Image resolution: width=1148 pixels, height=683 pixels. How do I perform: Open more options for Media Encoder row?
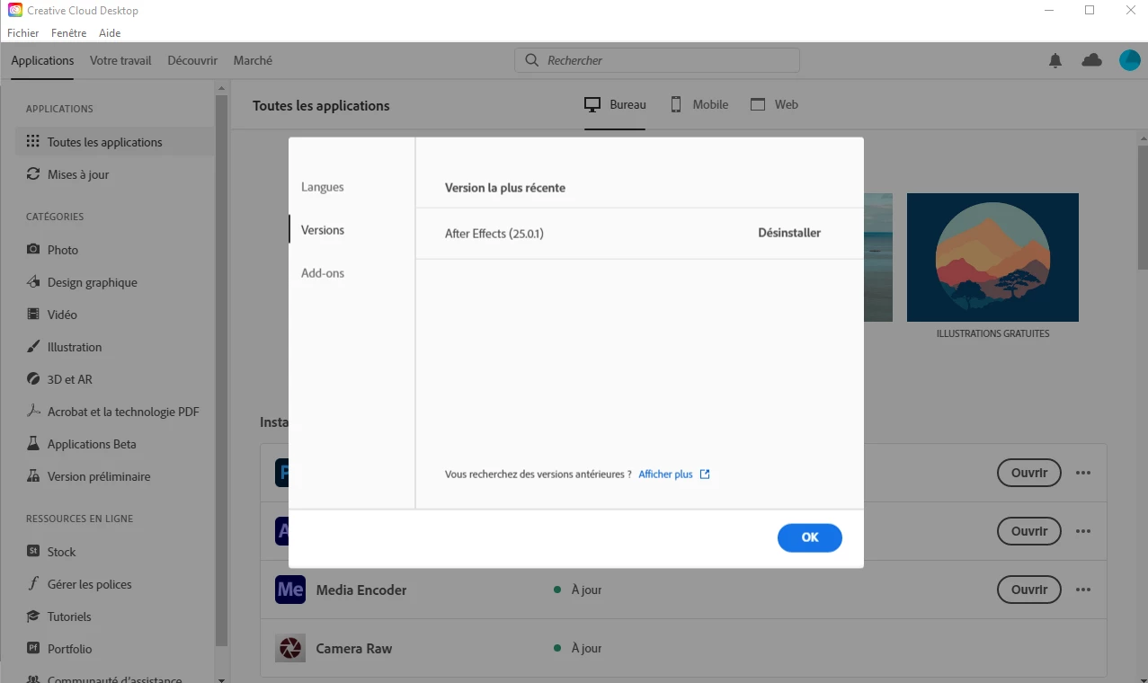pos(1083,590)
